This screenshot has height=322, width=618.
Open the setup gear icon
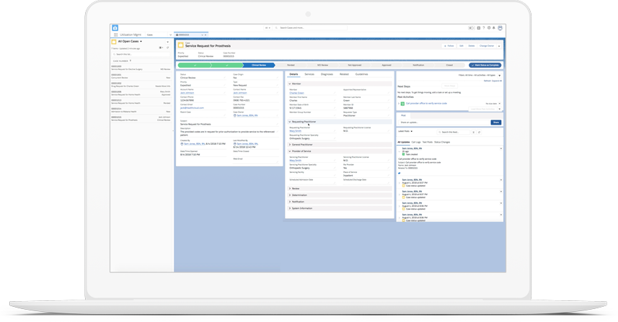coord(489,28)
